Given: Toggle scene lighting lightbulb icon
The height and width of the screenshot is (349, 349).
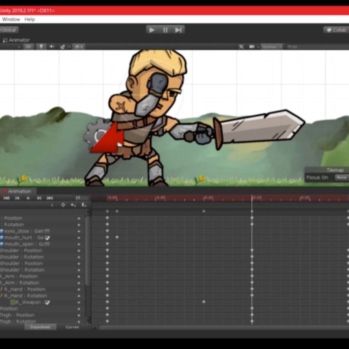Looking at the screenshot, I should tap(41, 47).
